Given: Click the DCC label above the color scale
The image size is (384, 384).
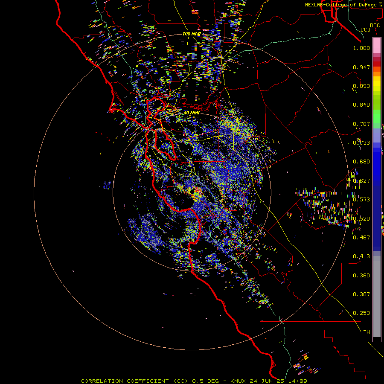Looking at the screenshot, I should (375, 26).
